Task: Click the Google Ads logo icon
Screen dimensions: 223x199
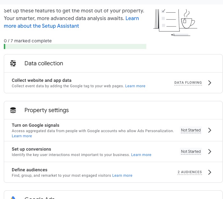Action: pos(13,198)
